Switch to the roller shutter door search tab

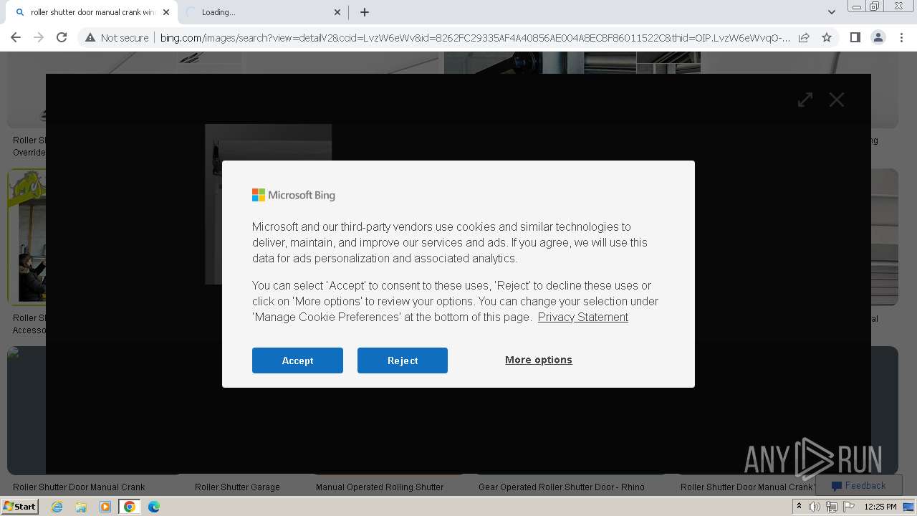[92, 12]
